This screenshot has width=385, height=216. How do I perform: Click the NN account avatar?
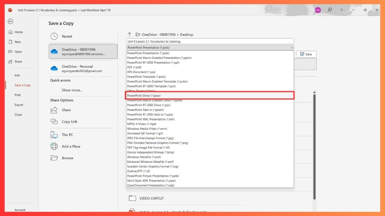[x=318, y=10]
